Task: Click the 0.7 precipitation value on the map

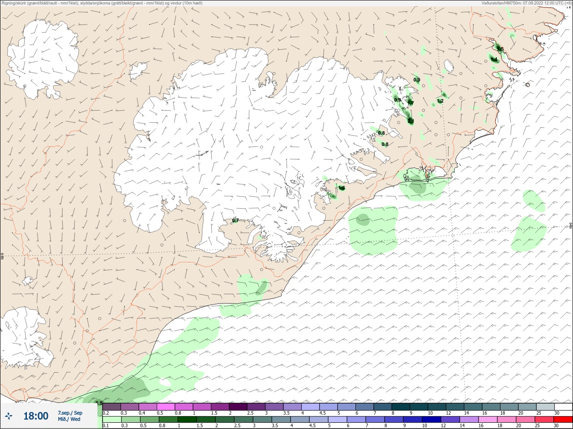Action: pos(235,220)
